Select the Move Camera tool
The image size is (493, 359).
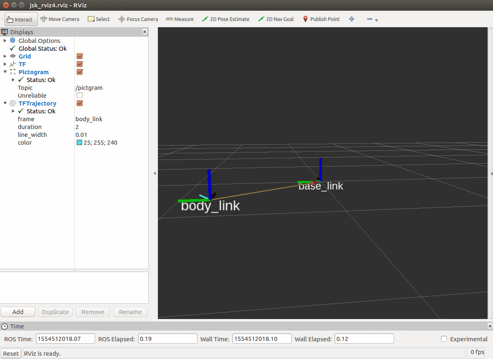[x=60, y=19]
